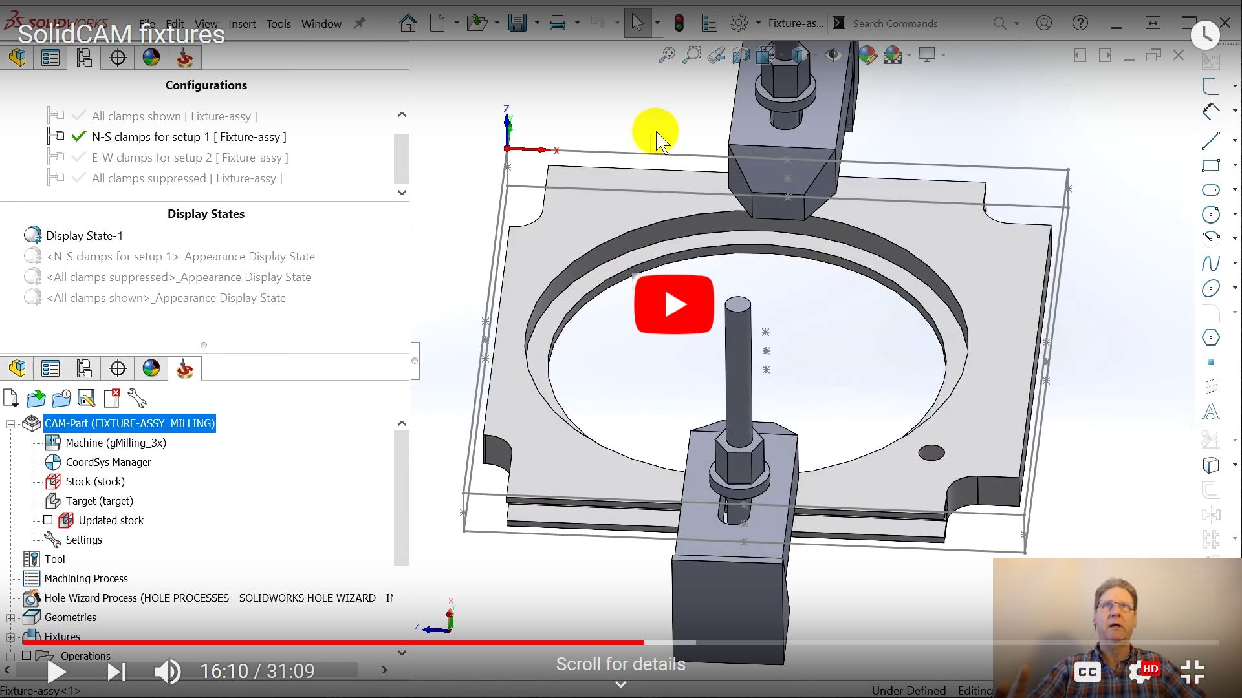The width and height of the screenshot is (1242, 698).
Task: Toggle the Operations checkbox
Action: coord(27,655)
